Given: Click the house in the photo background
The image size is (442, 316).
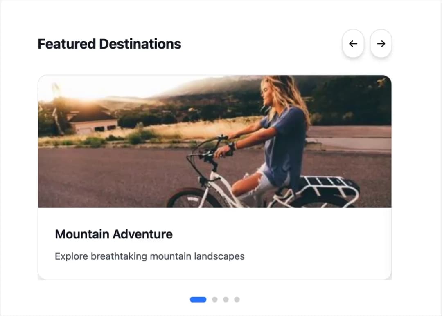Looking at the screenshot, I should pos(92,120).
